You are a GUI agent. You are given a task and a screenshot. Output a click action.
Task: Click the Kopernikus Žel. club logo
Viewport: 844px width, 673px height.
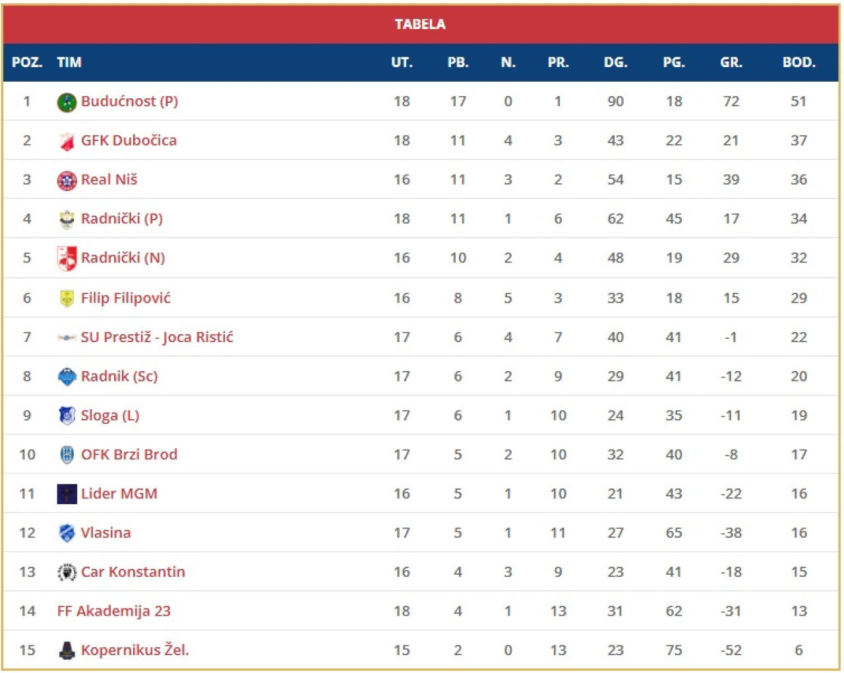[67, 651]
